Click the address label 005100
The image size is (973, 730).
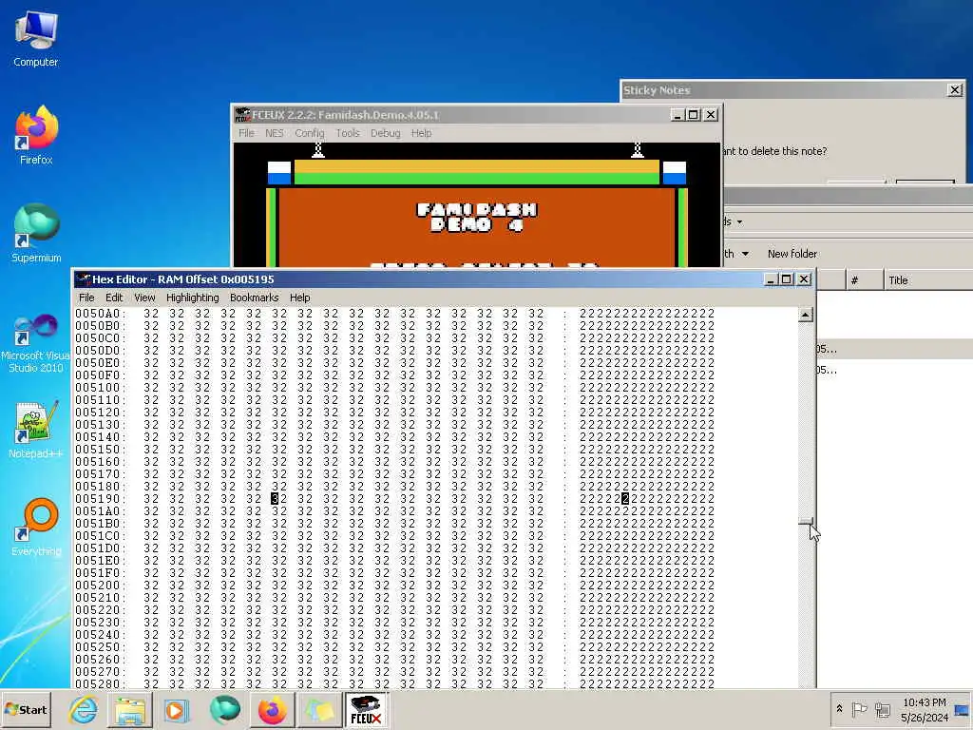click(x=98, y=388)
